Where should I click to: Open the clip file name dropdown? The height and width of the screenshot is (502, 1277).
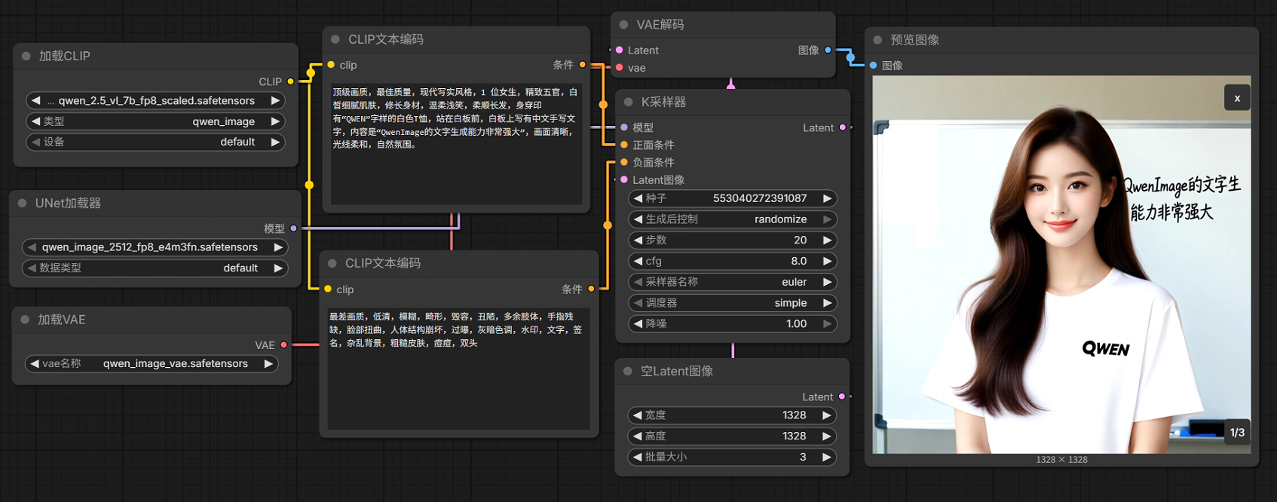pyautogui.click(x=155, y=100)
